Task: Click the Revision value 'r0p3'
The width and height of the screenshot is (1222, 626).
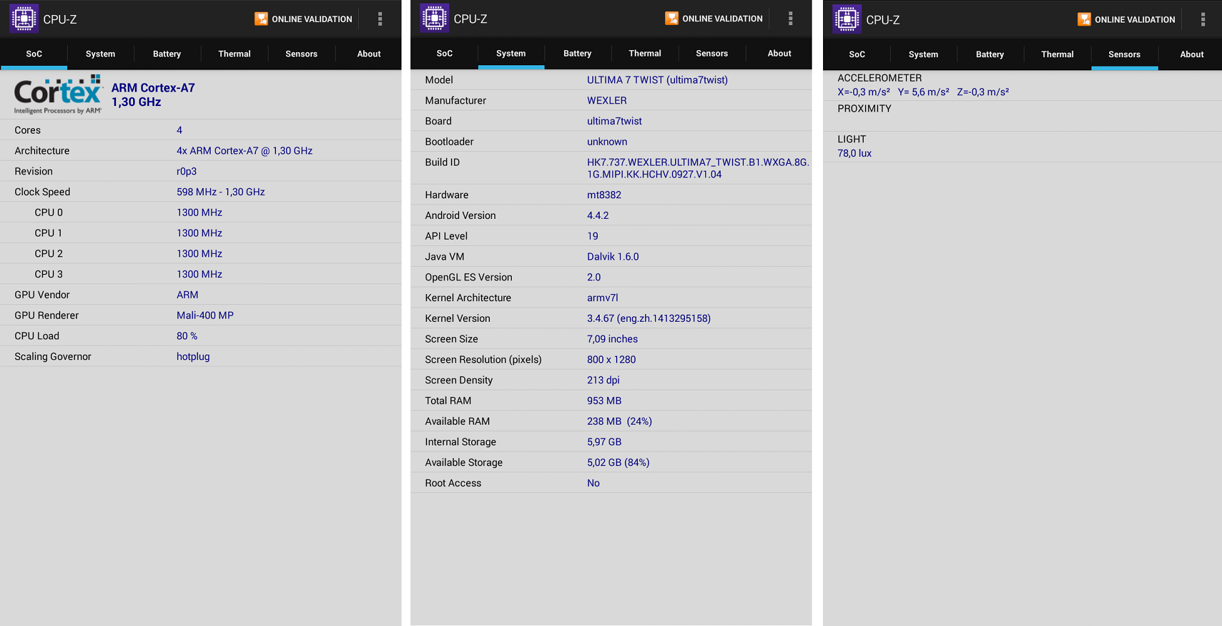Action: click(186, 171)
